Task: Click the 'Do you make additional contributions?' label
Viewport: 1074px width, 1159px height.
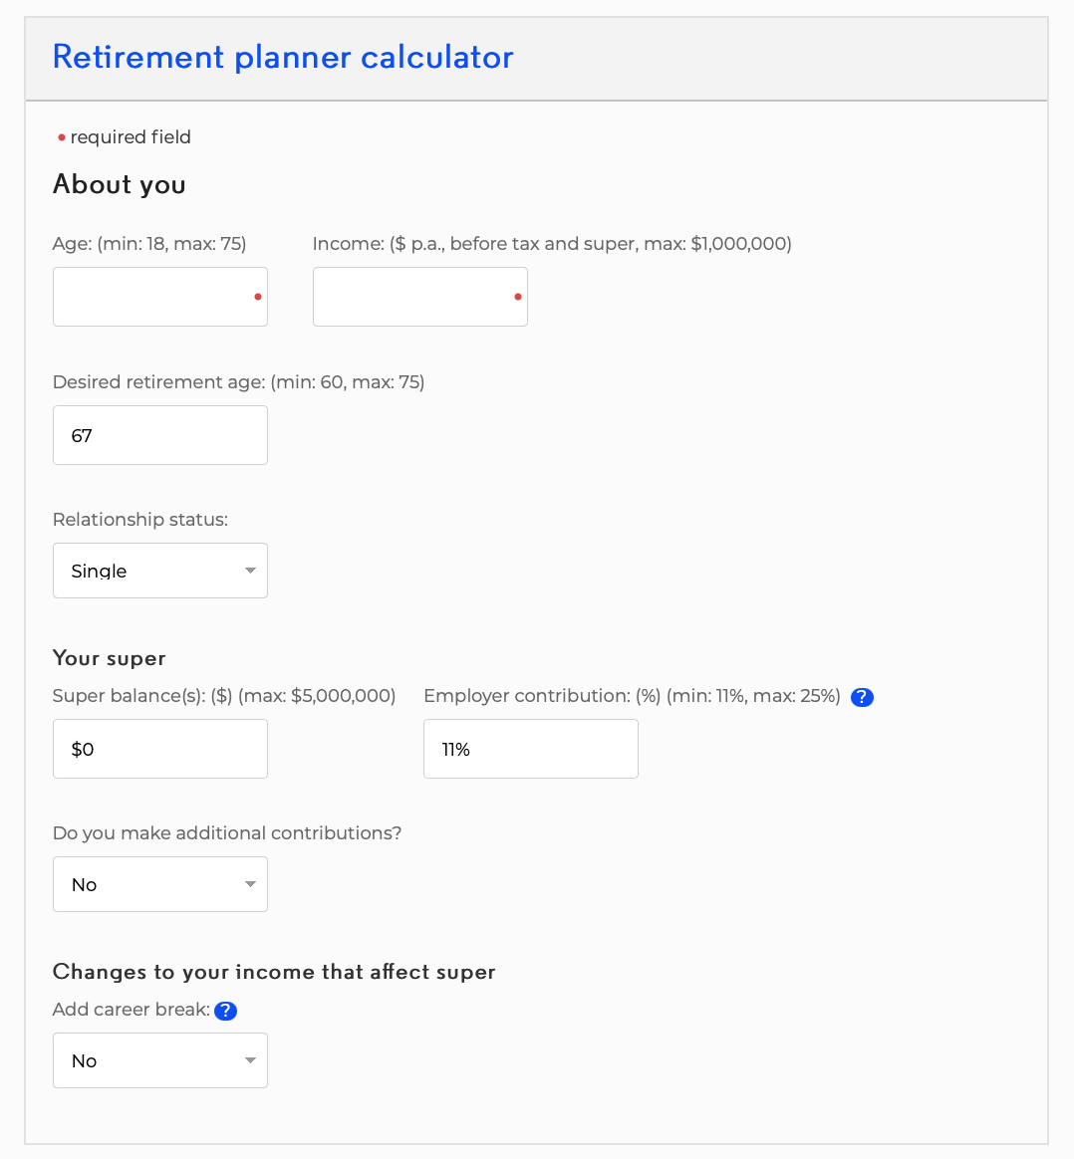Action: [x=227, y=833]
